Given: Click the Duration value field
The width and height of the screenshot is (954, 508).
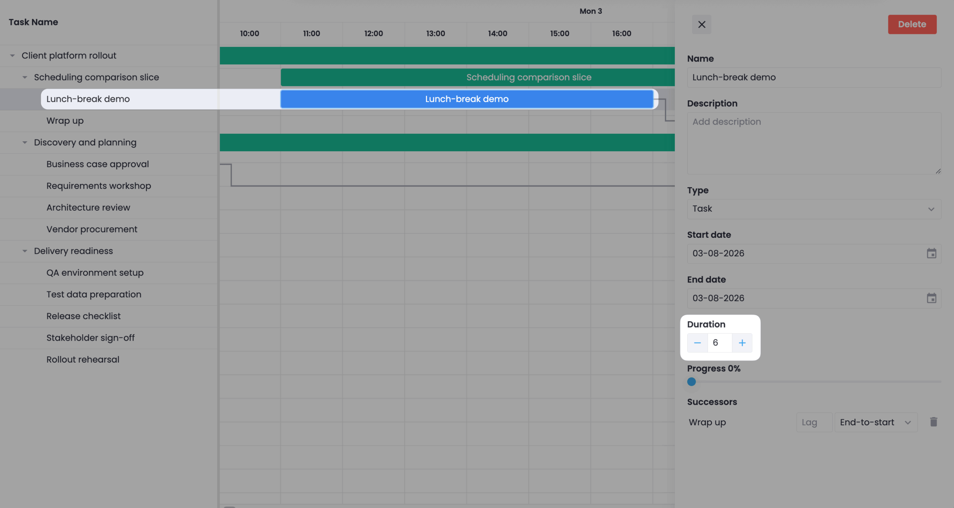Looking at the screenshot, I should coord(720,343).
